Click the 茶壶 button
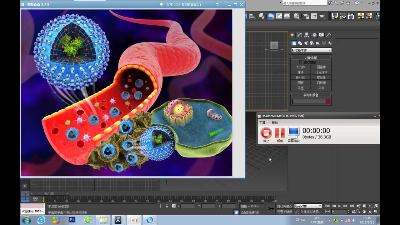The image size is (400, 225). (x=301, y=88)
